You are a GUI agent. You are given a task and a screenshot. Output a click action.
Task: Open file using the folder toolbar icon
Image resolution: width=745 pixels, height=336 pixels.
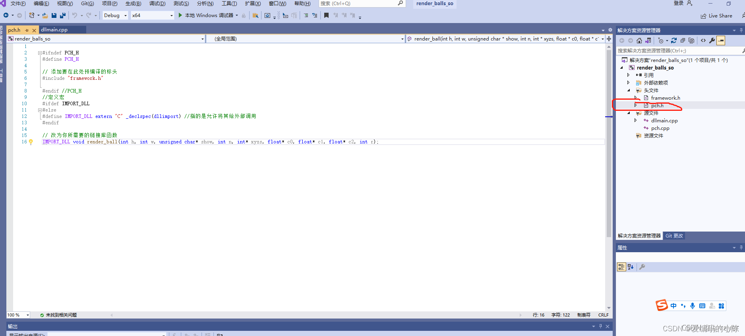pyautogui.click(x=45, y=15)
